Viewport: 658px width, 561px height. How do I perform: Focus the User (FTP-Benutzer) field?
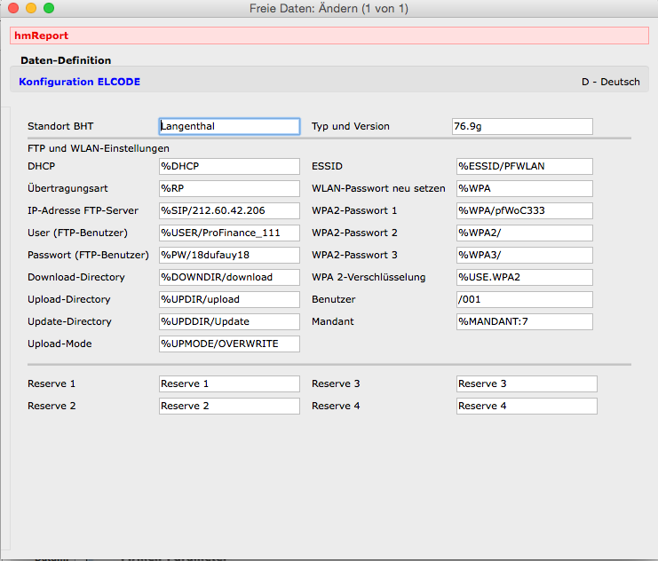(229, 233)
